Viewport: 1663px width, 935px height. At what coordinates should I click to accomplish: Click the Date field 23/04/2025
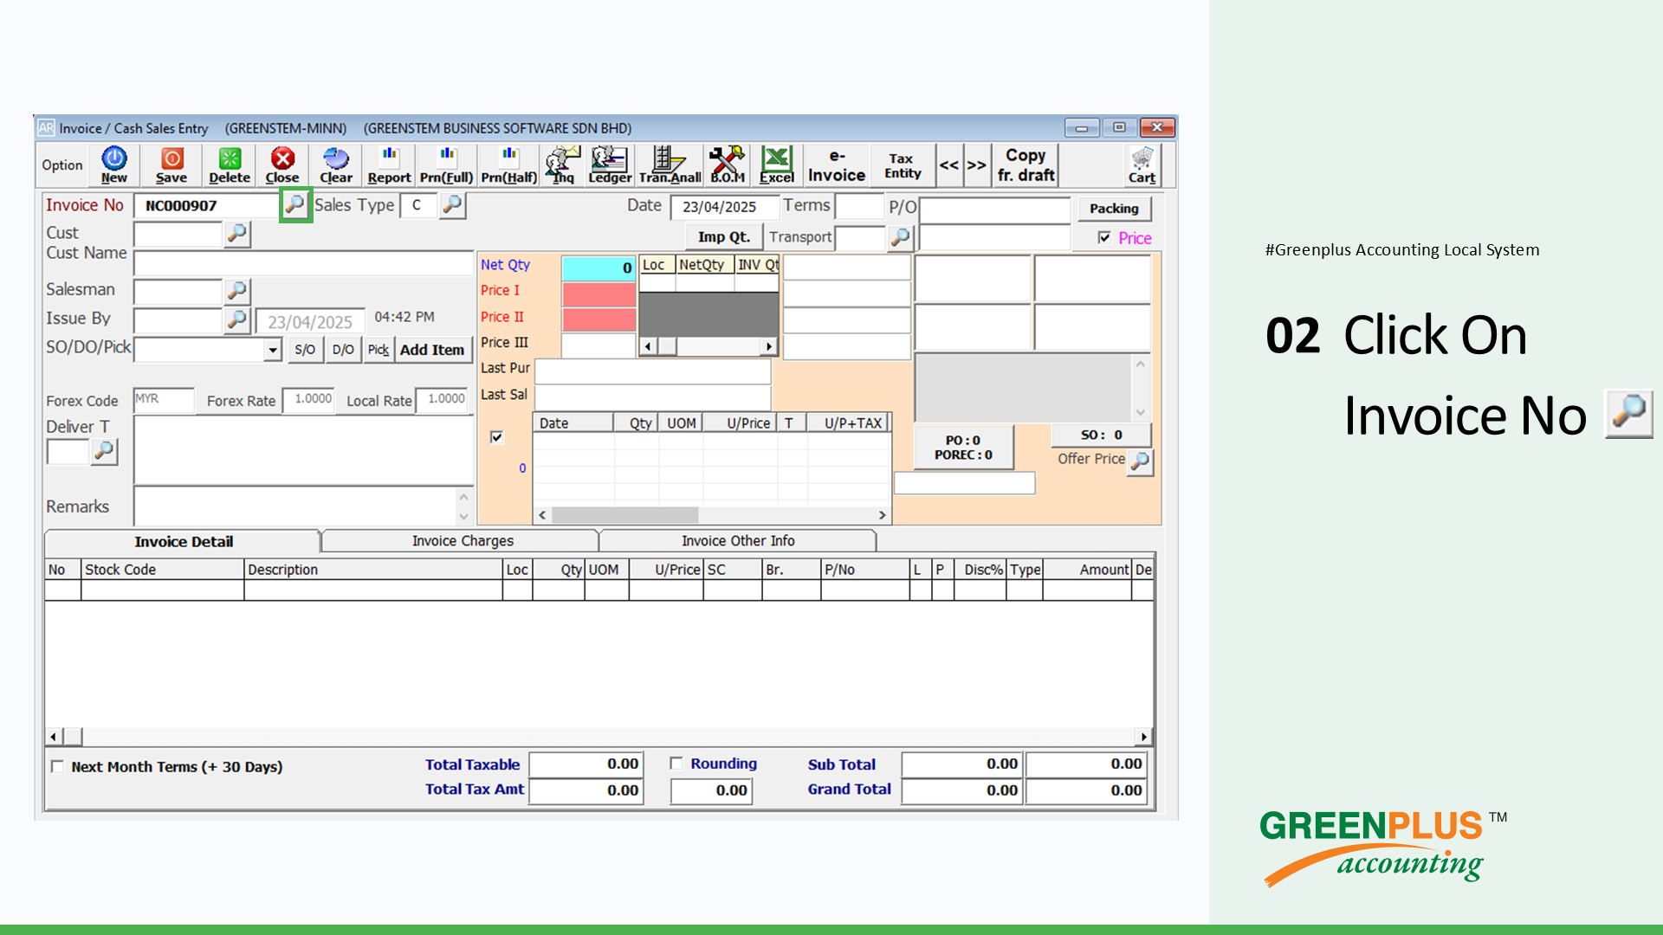tap(724, 207)
